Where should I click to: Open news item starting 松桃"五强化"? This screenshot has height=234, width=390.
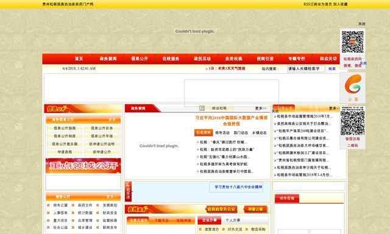[225, 157]
